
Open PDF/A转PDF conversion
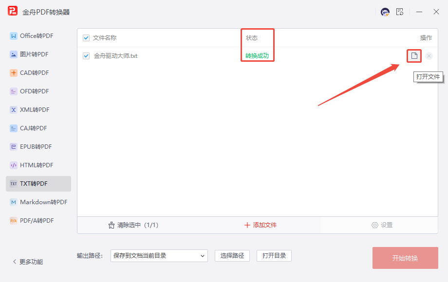pos(38,221)
